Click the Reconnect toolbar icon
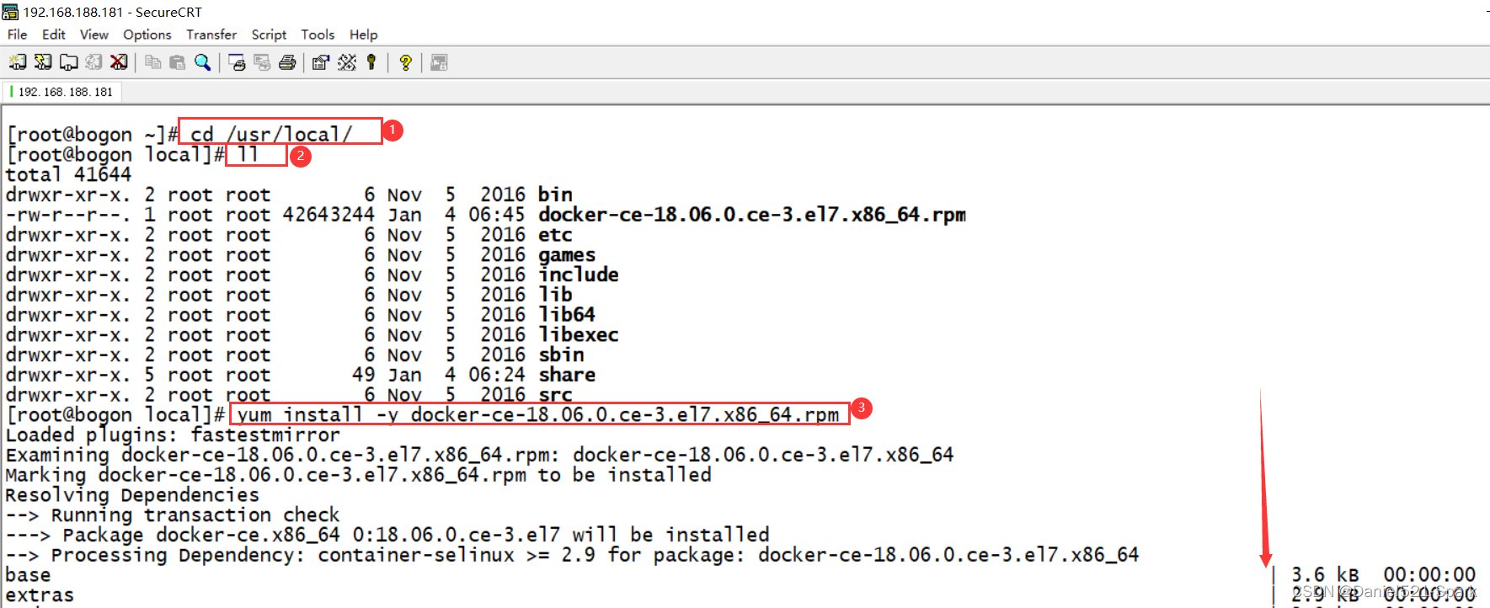This screenshot has height=608, width=1490. click(93, 62)
